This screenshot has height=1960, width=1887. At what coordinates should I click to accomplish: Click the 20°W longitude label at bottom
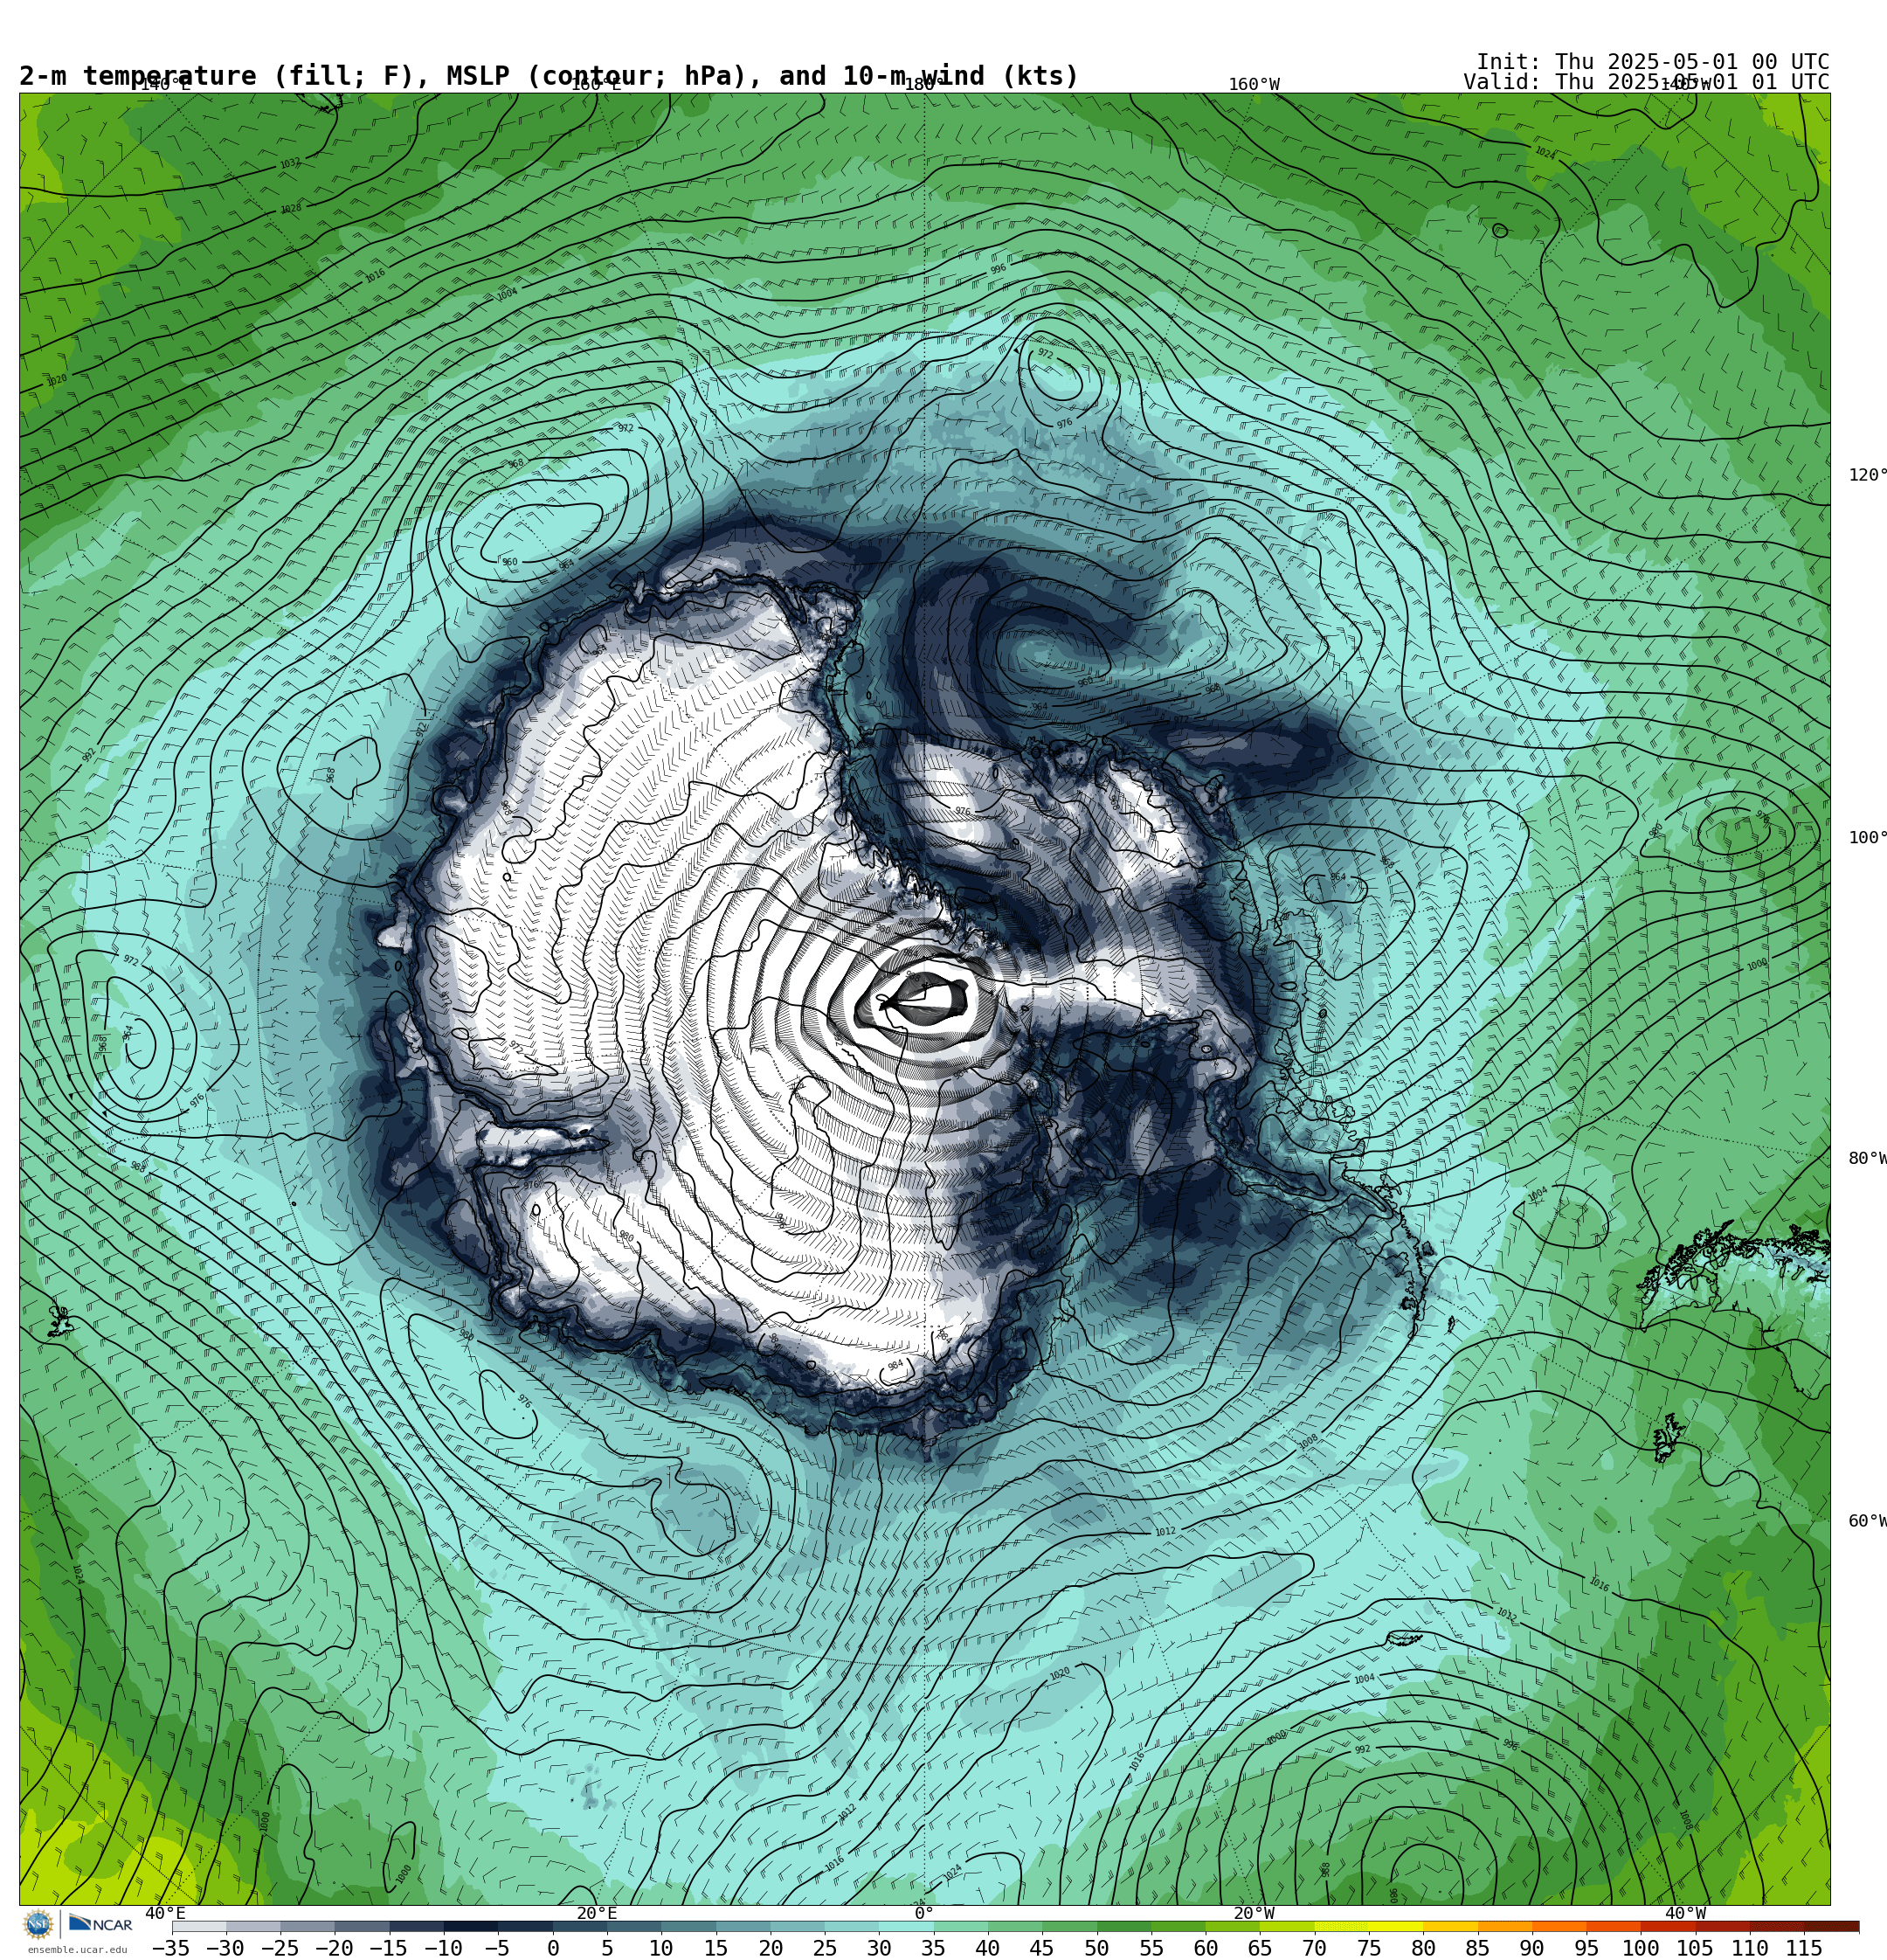[1254, 1913]
